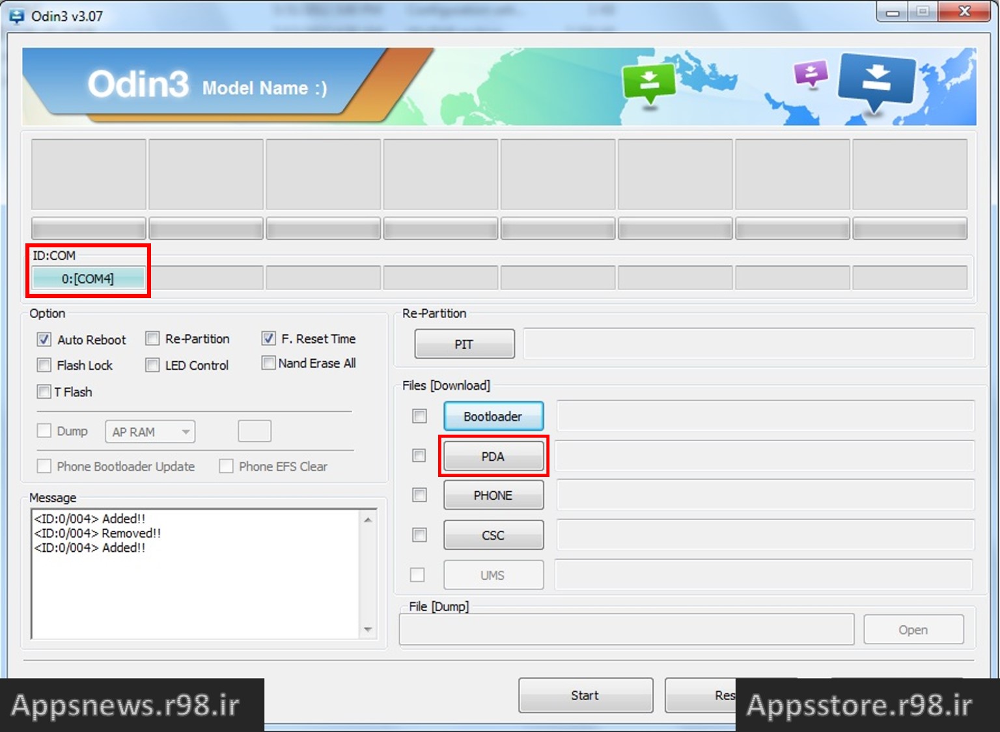Click the CSC file path field
This screenshot has height=732, width=1000.
pyautogui.click(x=766, y=535)
